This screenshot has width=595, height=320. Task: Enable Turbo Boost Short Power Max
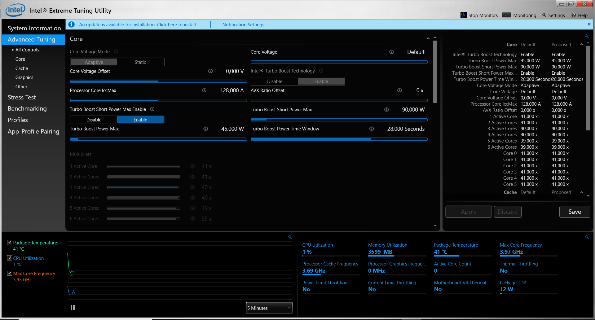pyautogui.click(x=140, y=120)
